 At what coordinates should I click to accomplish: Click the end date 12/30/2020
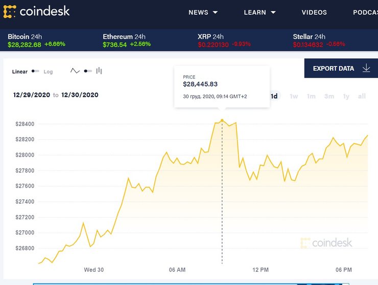coord(80,95)
